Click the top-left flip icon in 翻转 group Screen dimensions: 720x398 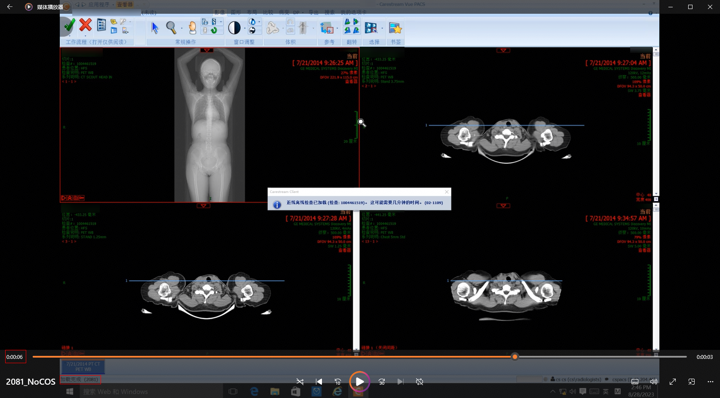point(347,22)
